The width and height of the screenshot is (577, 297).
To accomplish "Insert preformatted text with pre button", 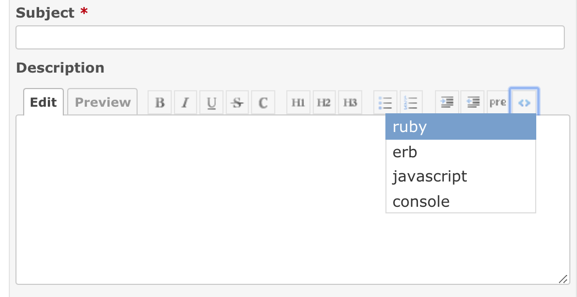I will point(498,102).
